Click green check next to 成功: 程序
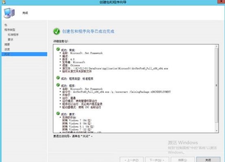 point(58,85)
